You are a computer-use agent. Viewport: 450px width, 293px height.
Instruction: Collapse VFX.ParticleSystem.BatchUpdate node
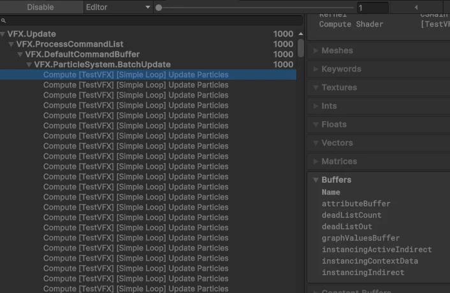(x=29, y=65)
